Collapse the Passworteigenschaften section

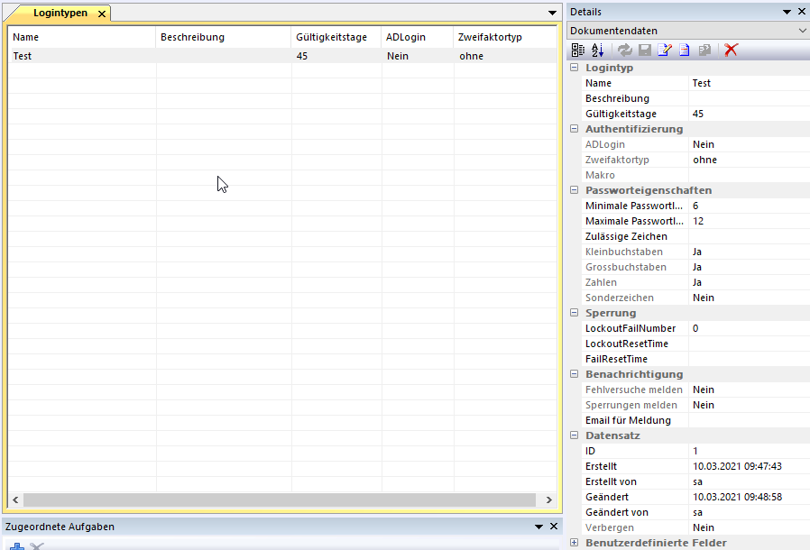[575, 190]
